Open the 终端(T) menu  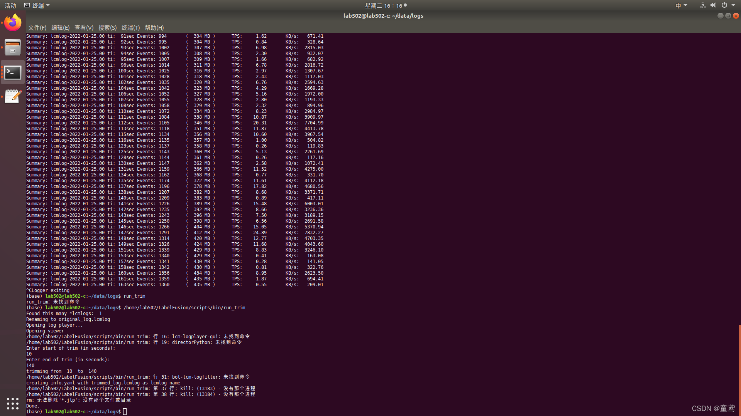130,28
